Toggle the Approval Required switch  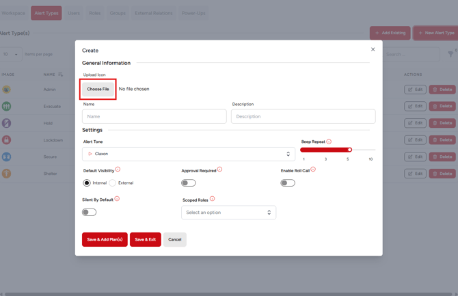[x=189, y=183]
